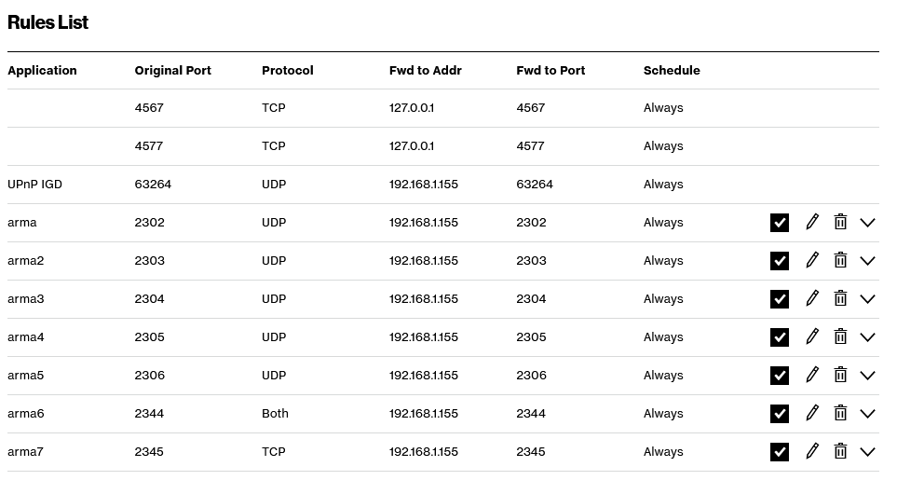The image size is (897, 494).
Task: Delete the arma2 port forwarding rule
Action: click(x=840, y=260)
